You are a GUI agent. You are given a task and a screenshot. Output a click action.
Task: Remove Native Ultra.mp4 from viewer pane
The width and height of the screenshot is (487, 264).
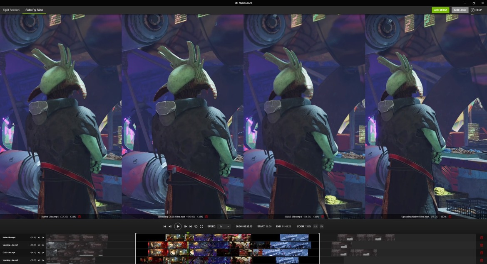tap(79, 217)
